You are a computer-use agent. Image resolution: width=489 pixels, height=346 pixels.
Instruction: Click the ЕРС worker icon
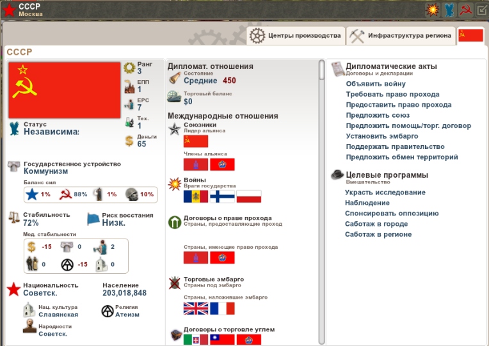point(129,104)
